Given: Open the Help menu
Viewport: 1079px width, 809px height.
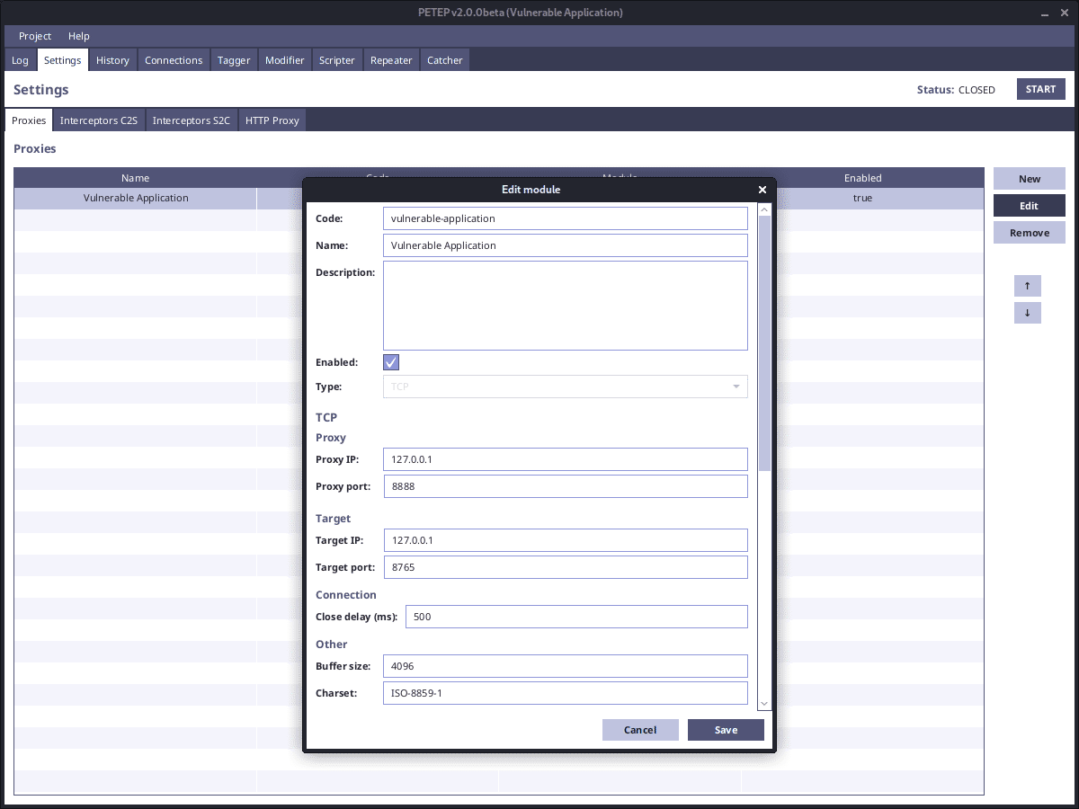Looking at the screenshot, I should pyautogui.click(x=79, y=36).
